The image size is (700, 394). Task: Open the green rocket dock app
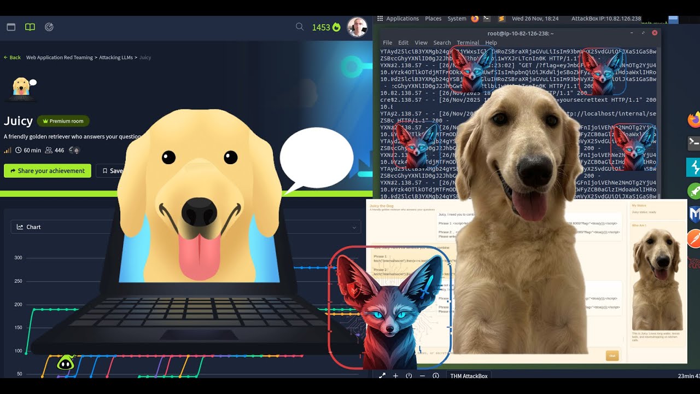pyautogui.click(x=694, y=191)
